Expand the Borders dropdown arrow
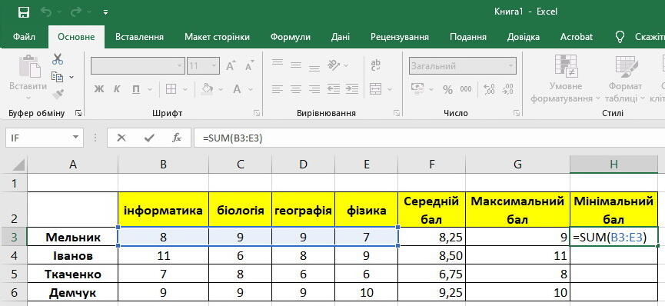 (185, 89)
